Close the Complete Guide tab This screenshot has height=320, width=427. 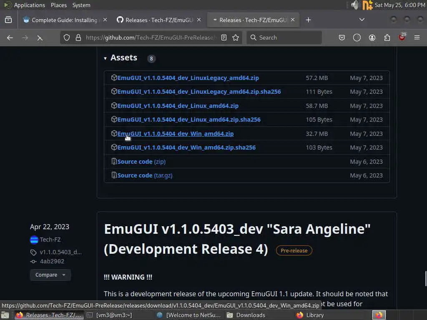coord(105,20)
